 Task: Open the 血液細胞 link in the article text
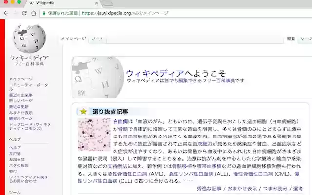point(202,144)
